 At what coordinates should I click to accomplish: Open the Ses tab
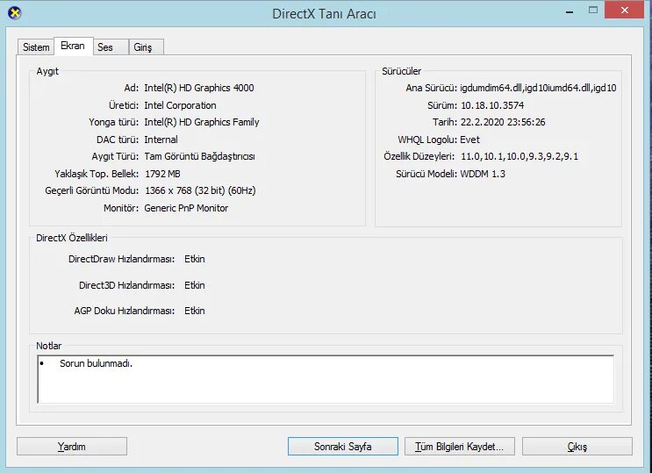(111, 47)
